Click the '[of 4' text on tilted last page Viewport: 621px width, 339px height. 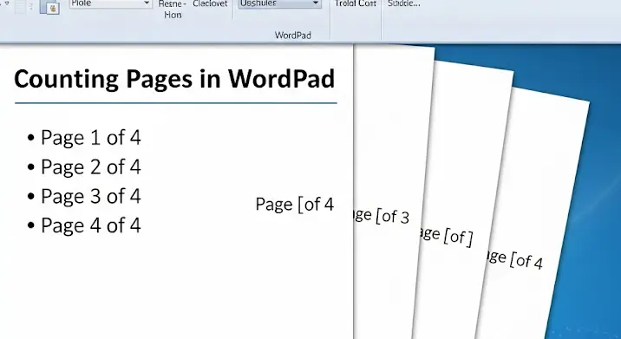(x=526, y=261)
